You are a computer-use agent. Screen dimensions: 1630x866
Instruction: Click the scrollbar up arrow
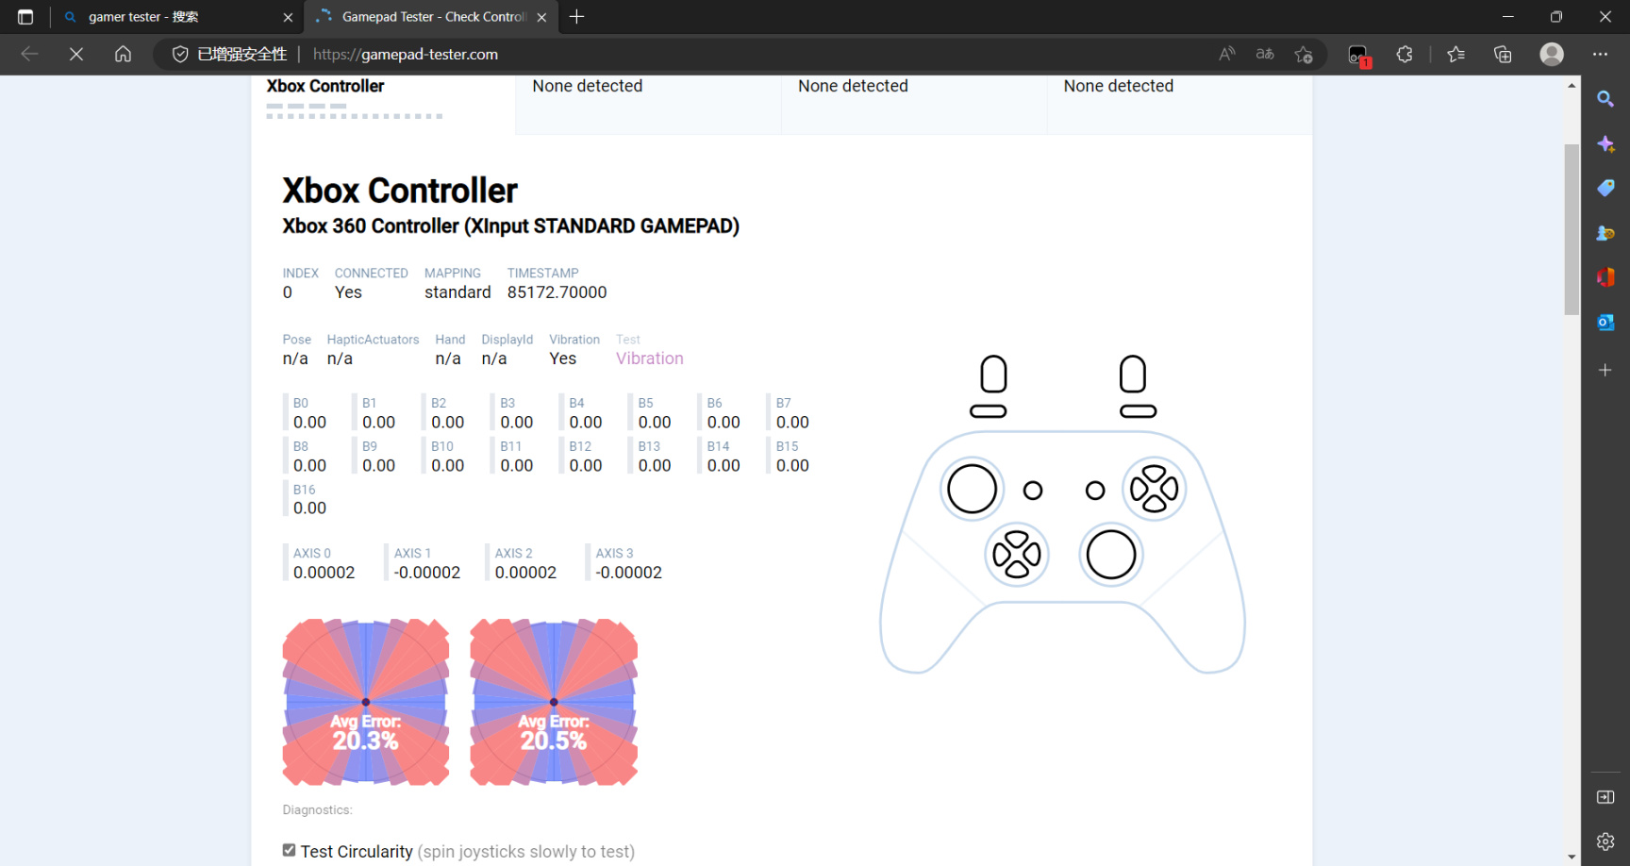coord(1572,86)
